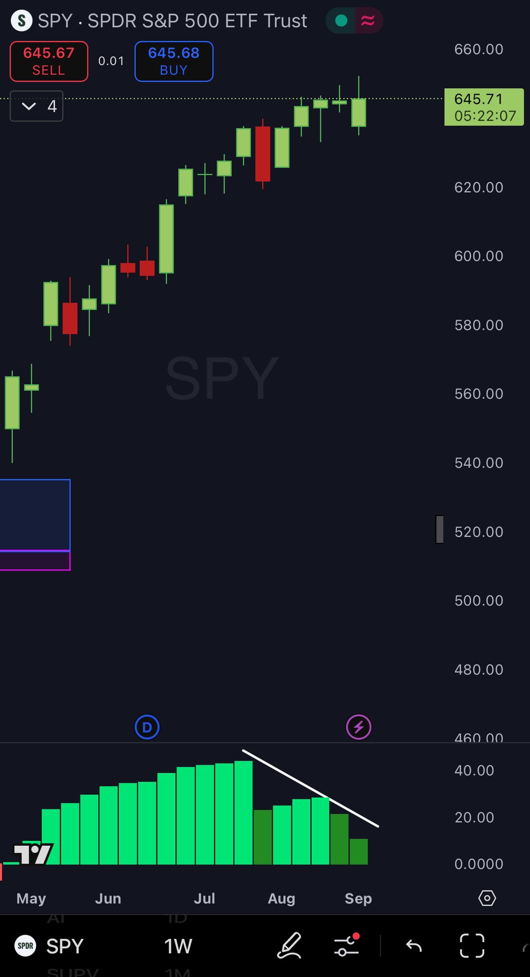The height and width of the screenshot is (977, 530).
Task: Tap the gray handle on price axis
Action: (439, 529)
